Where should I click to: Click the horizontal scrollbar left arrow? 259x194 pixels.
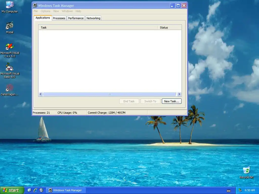[x=41, y=94]
